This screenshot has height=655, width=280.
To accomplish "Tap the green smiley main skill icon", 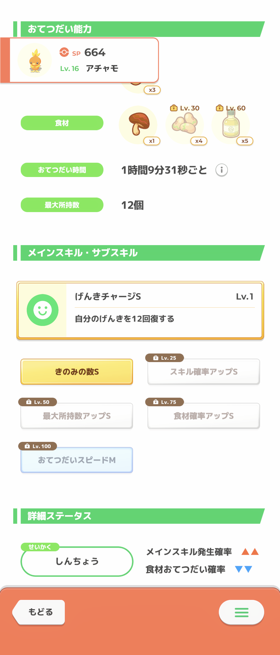I will [43, 310].
